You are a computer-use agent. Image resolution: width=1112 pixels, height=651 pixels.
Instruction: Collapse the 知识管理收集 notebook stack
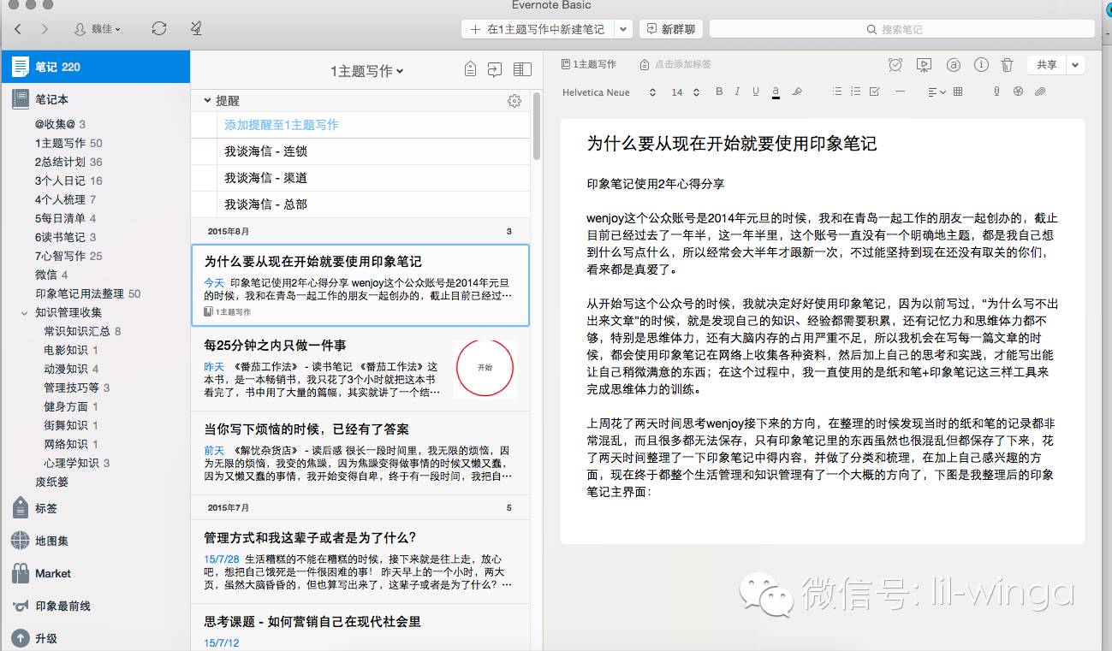coord(25,313)
